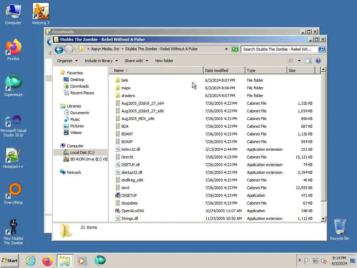Image resolution: width=357 pixels, height=268 pixels.
Task: Select the DXSETUP application icon
Action: 118,195
